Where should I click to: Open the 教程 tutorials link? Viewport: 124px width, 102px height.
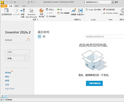coord(7,80)
